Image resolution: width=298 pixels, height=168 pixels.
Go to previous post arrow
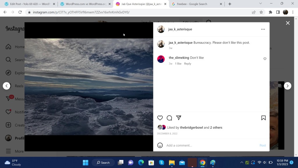(x=7, y=86)
